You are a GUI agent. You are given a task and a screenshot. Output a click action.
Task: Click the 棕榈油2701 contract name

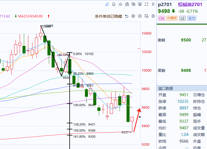(x=190, y=5)
